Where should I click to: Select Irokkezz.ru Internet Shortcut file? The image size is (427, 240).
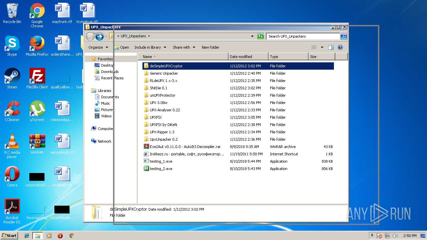point(238,154)
